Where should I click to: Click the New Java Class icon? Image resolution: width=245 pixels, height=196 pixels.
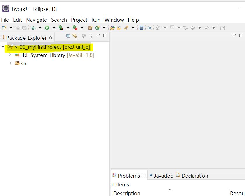(x=98, y=28)
